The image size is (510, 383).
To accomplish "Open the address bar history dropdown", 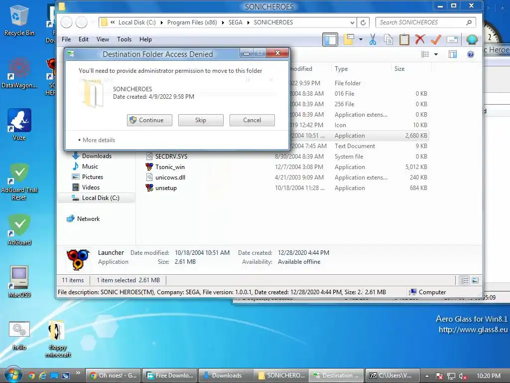I will [x=352, y=22].
